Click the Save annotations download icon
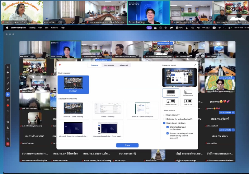This screenshot has height=174, width=249. (x=8, y=127)
